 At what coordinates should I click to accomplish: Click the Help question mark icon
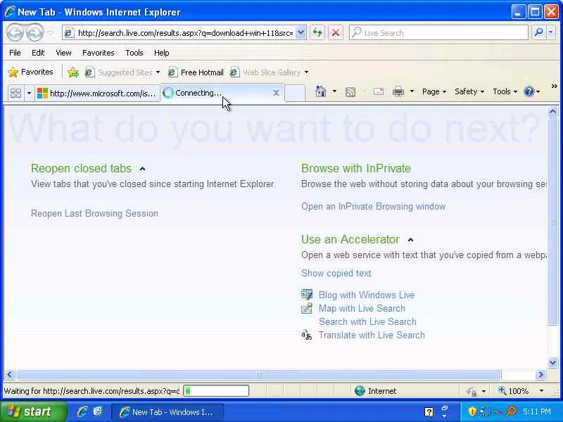click(x=529, y=91)
